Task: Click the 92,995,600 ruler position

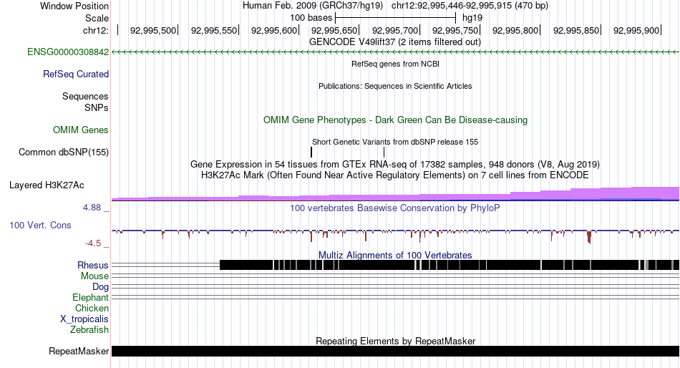Action: 274,30
